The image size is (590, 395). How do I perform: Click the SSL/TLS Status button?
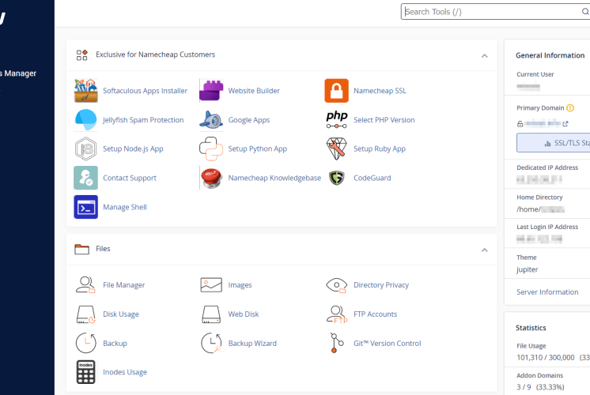click(x=553, y=143)
